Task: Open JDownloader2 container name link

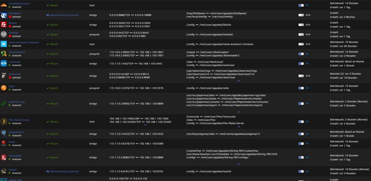Action: (x=17, y=52)
